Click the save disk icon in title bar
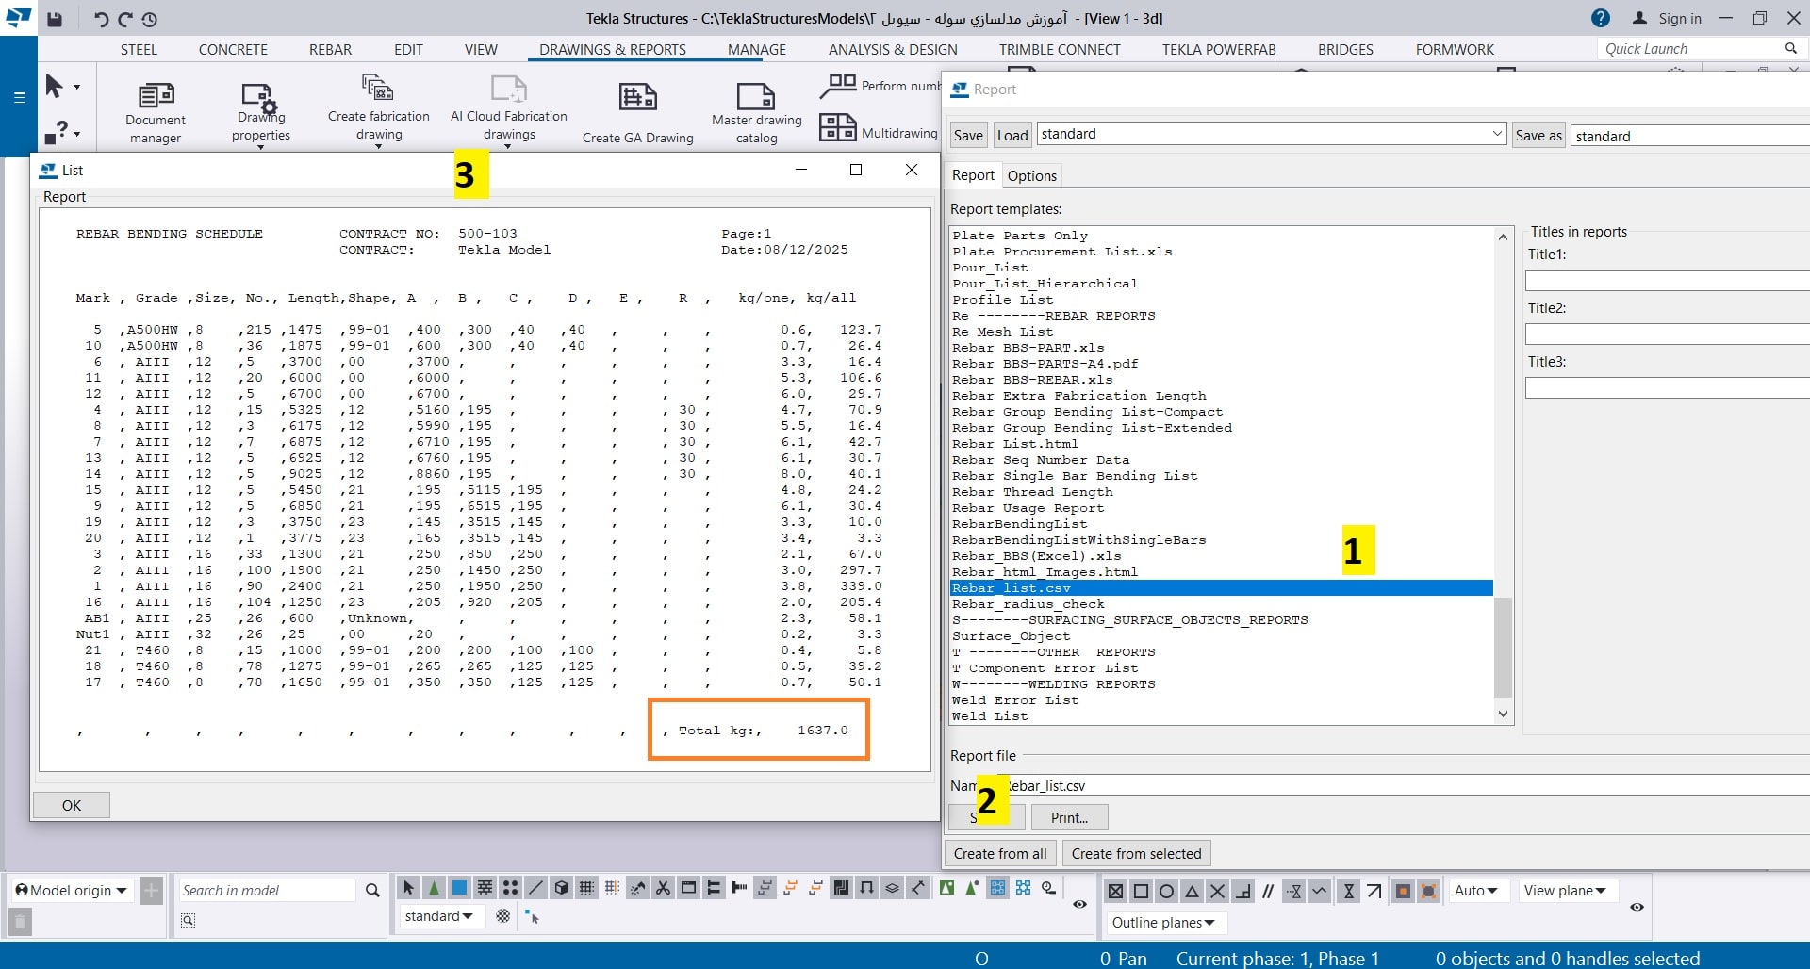The height and width of the screenshot is (969, 1810). [55, 19]
